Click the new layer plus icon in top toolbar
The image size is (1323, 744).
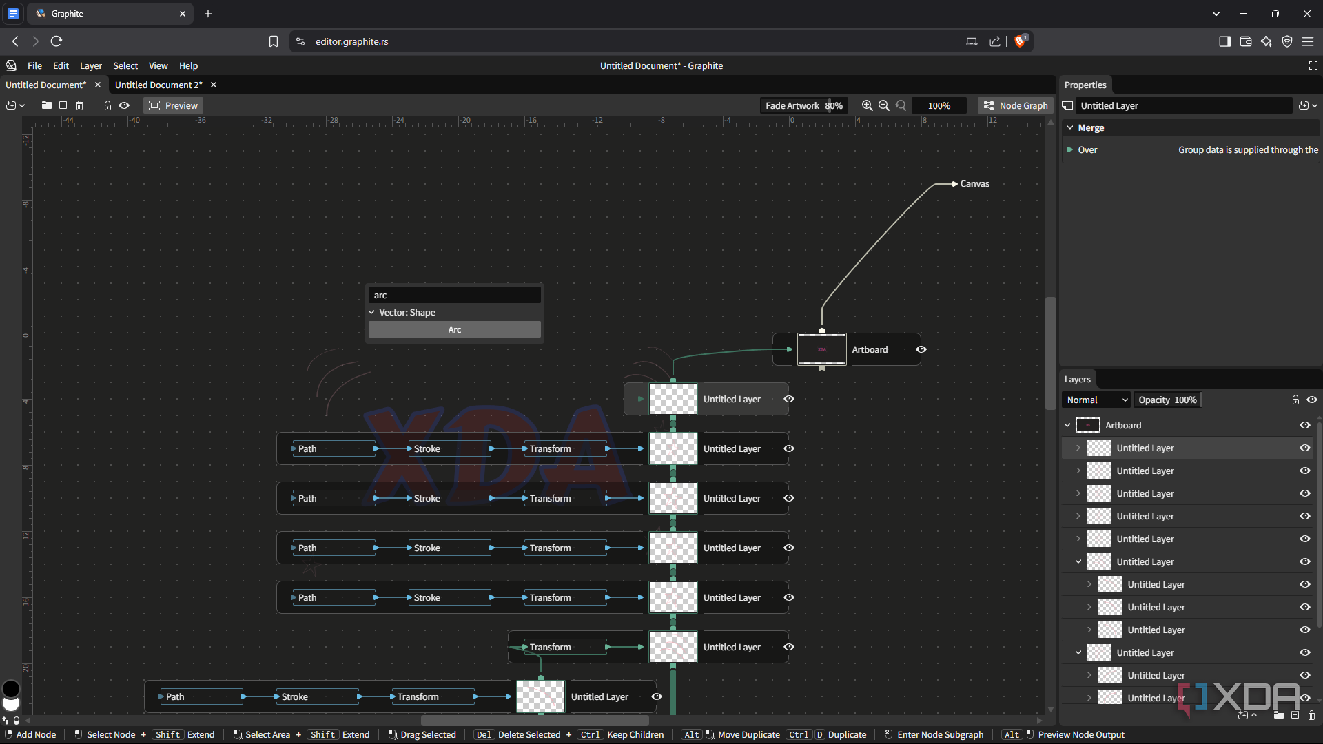(x=63, y=105)
